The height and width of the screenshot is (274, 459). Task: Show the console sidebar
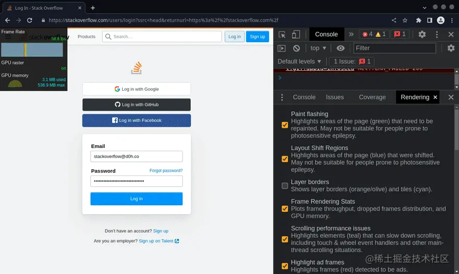tap(281, 48)
